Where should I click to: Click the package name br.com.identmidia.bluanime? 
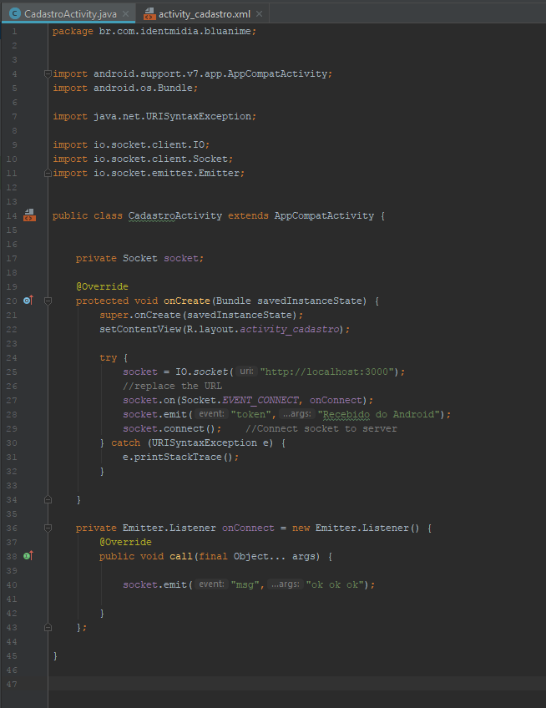(175, 31)
